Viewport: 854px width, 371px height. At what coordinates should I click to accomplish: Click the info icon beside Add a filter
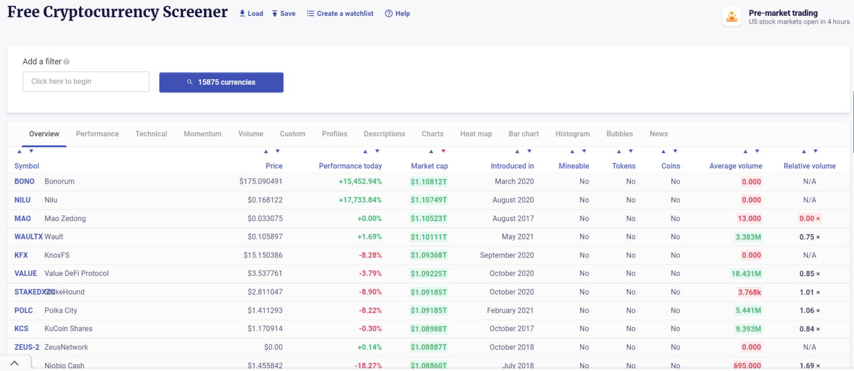tap(67, 62)
